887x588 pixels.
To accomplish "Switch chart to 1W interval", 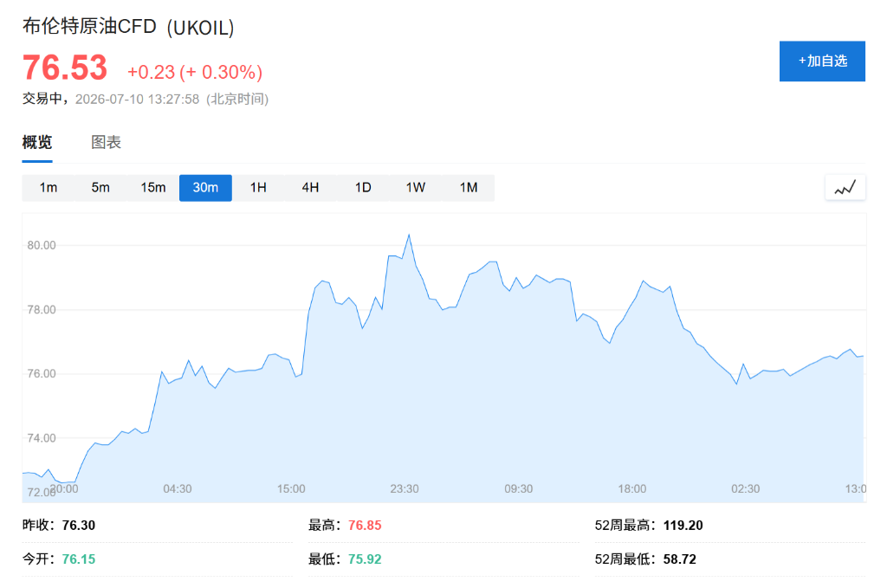I will pos(415,188).
